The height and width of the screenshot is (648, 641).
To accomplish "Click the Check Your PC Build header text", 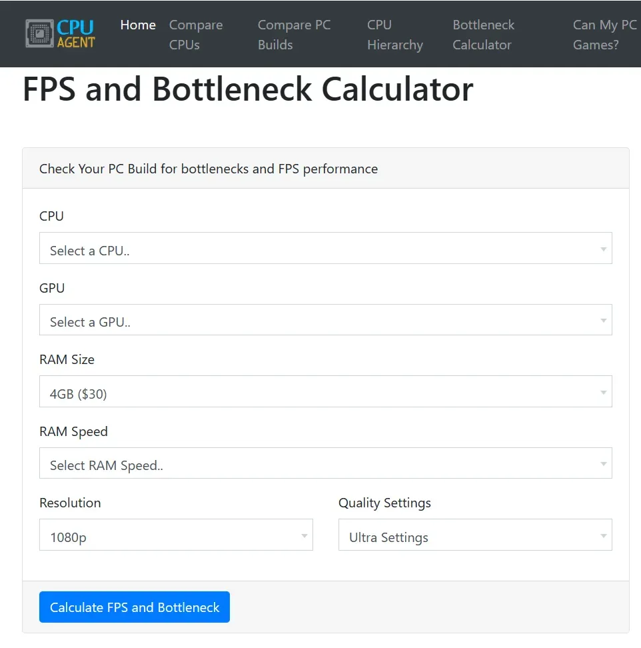I will click(209, 169).
